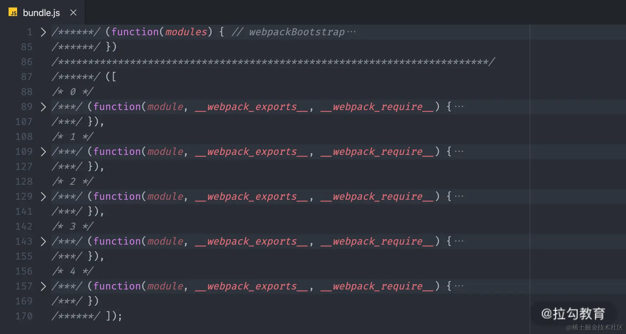Unfold the module function at line 109
626x334 pixels.
[x=43, y=152]
